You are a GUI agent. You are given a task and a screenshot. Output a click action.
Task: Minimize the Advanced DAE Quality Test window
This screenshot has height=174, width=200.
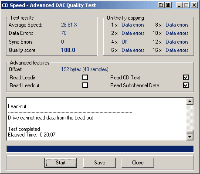click(x=179, y=5)
